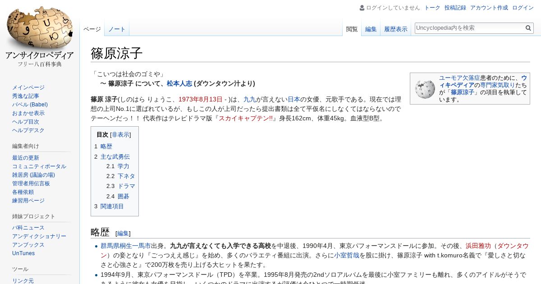Open 専門家気取り link in notice box
Image resolution: width=541 pixels, height=284 pixels.
(x=497, y=85)
